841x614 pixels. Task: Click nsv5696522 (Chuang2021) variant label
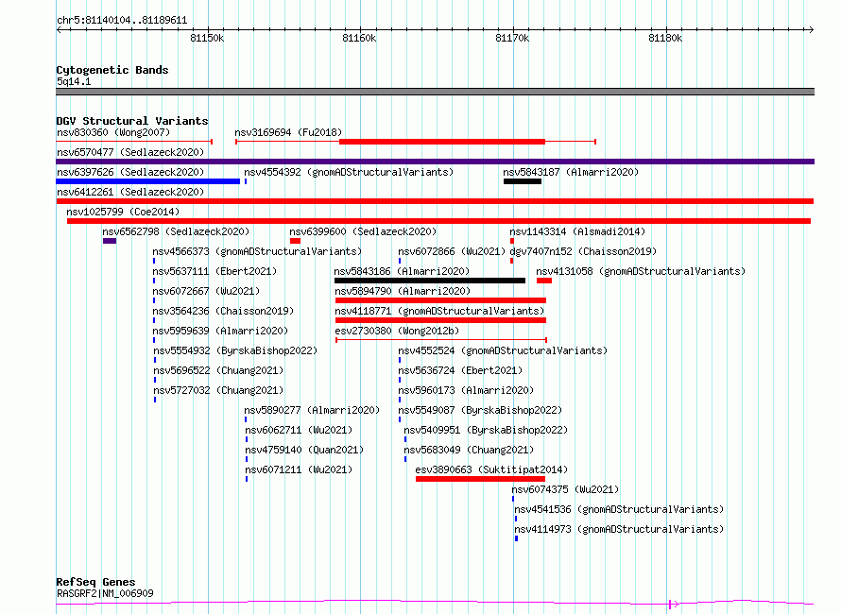(x=218, y=370)
